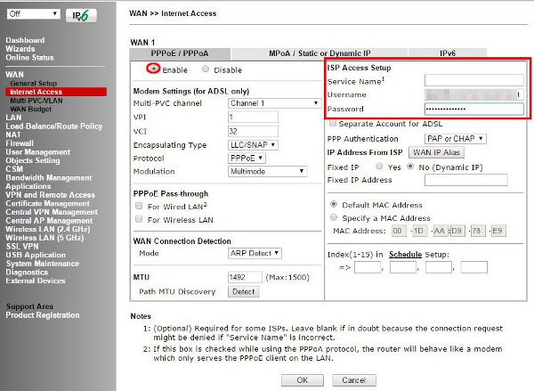
Task: Click the MTU value field
Action: tap(245, 277)
